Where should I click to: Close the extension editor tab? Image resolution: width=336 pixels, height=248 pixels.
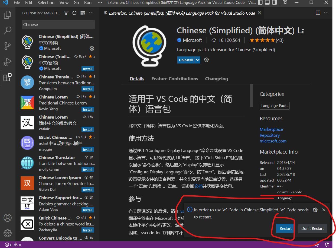click(259, 13)
